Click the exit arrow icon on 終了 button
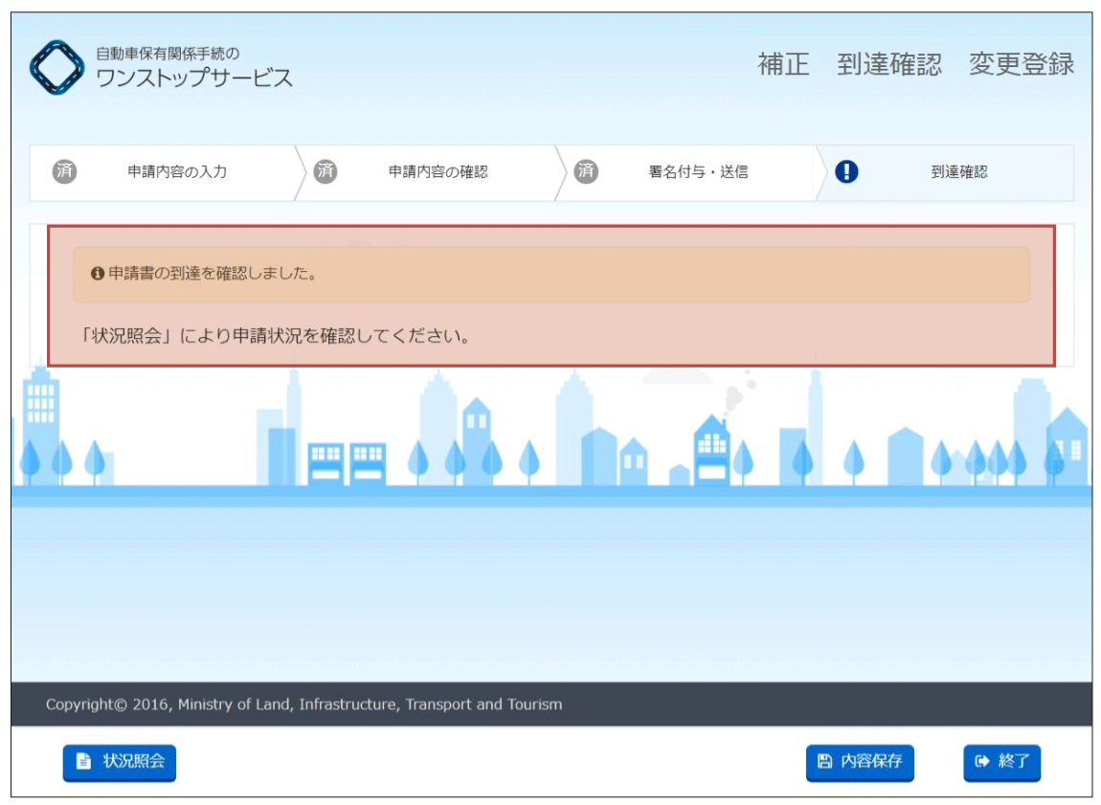The height and width of the screenshot is (805, 1101). coord(981,762)
